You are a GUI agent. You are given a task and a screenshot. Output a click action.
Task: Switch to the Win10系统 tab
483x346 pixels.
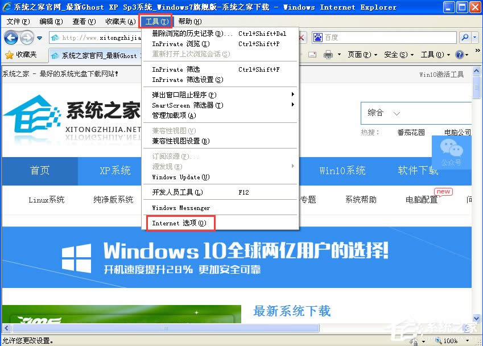(x=342, y=171)
